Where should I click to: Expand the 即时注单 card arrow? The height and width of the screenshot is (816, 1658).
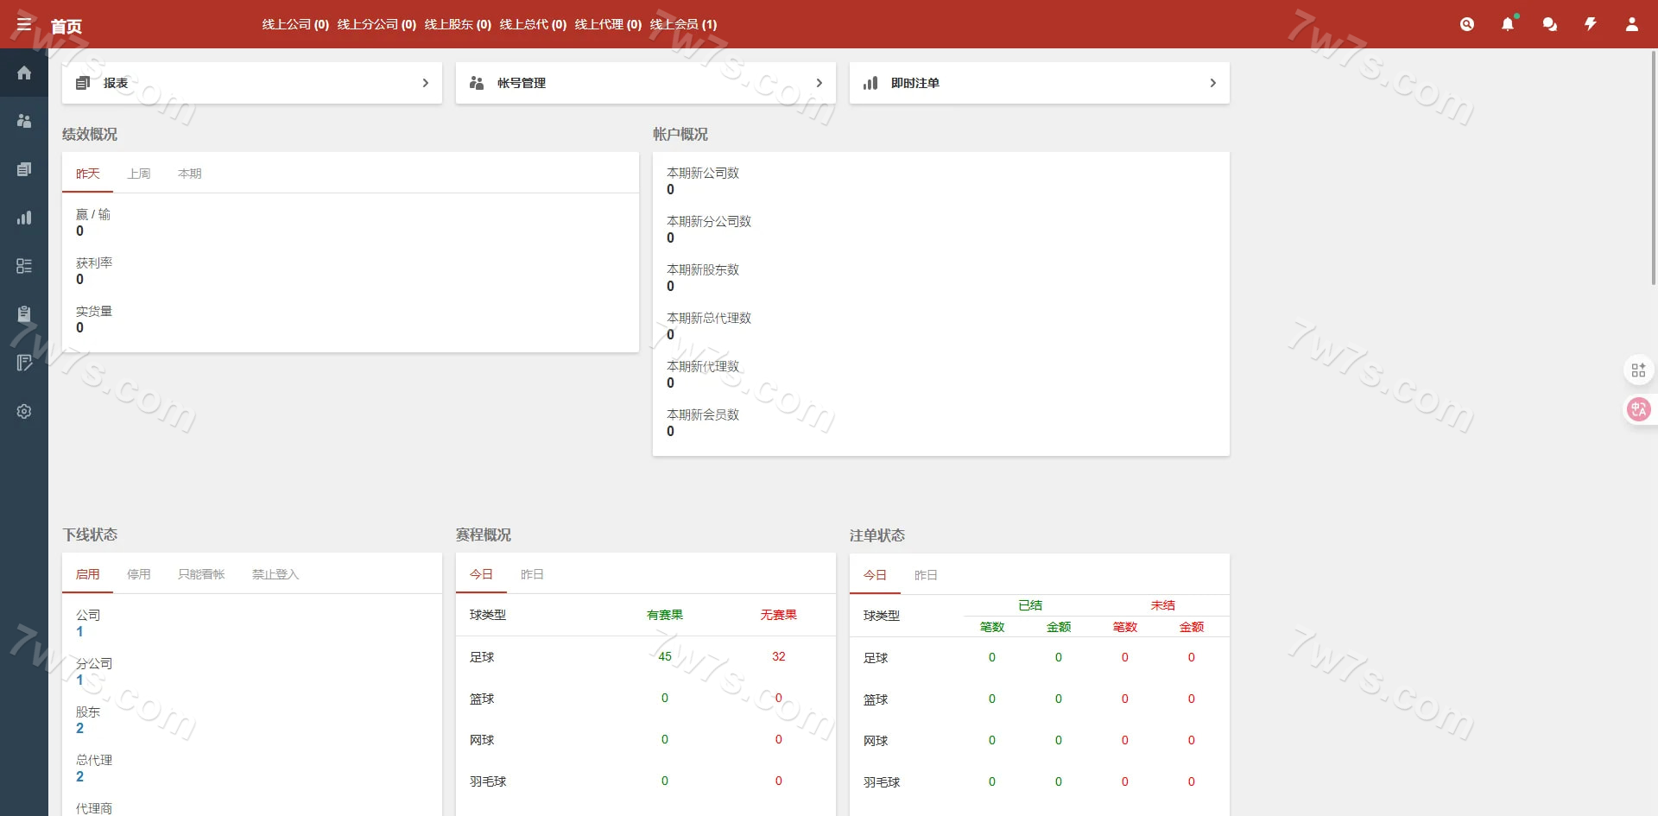tap(1212, 83)
